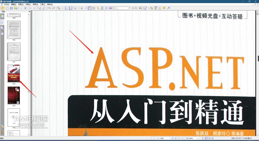Select the Snapshot camera tool
Image resolution: width=259 pixels, height=141 pixels.
click(x=111, y=8)
